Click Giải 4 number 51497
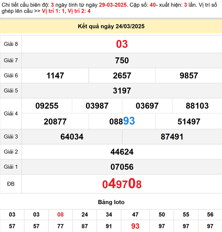This screenshot has height=232, width=222. tap(189, 121)
